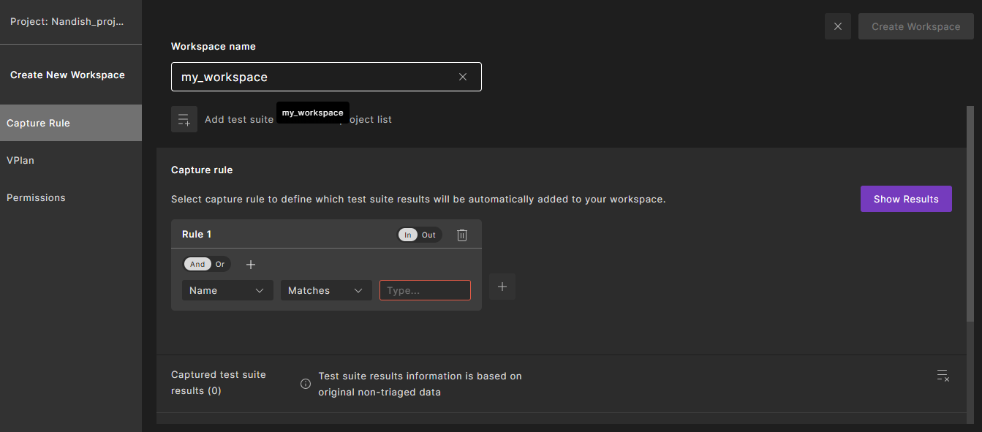Select And condition logic
The image size is (982, 432).
pos(197,265)
